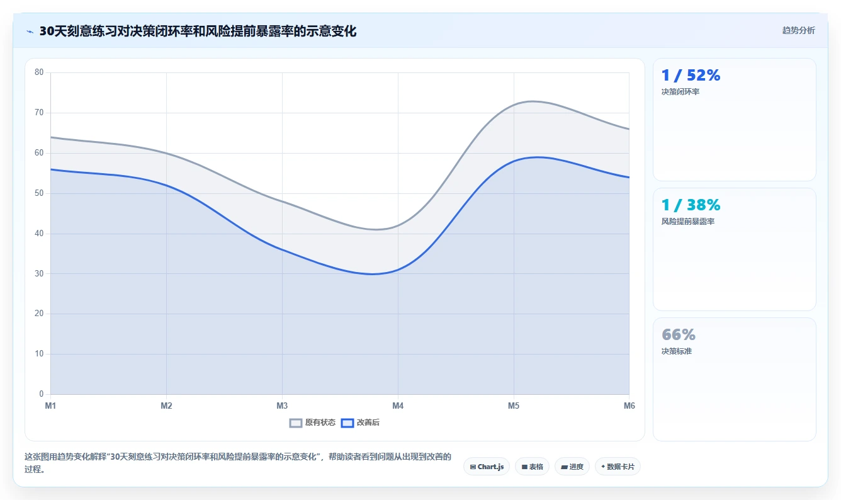Click the 进度 tag chip
This screenshot has width=841, height=500.
pyautogui.click(x=572, y=467)
